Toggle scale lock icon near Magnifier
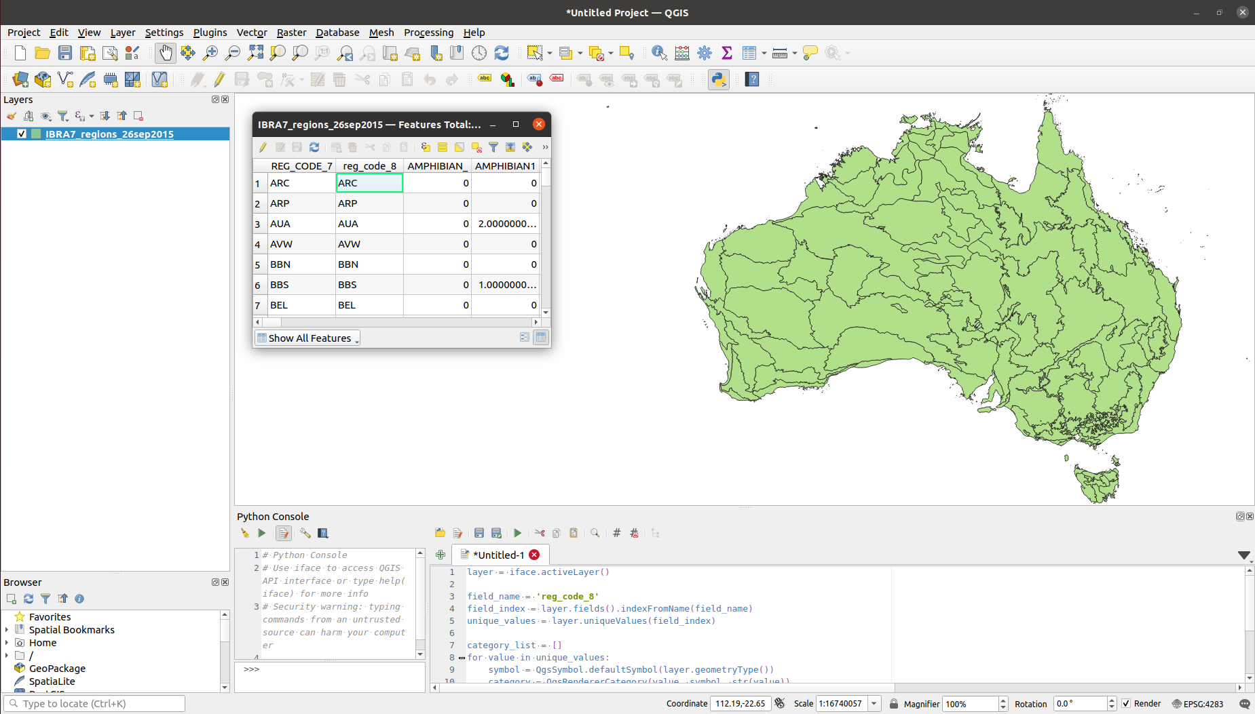The width and height of the screenshot is (1255, 714). [894, 704]
